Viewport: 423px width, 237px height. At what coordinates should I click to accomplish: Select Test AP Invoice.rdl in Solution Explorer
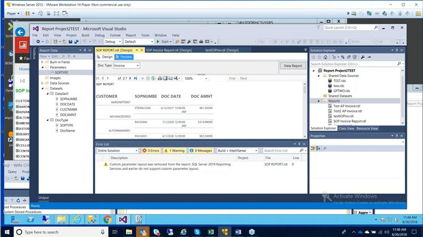coord(347,106)
